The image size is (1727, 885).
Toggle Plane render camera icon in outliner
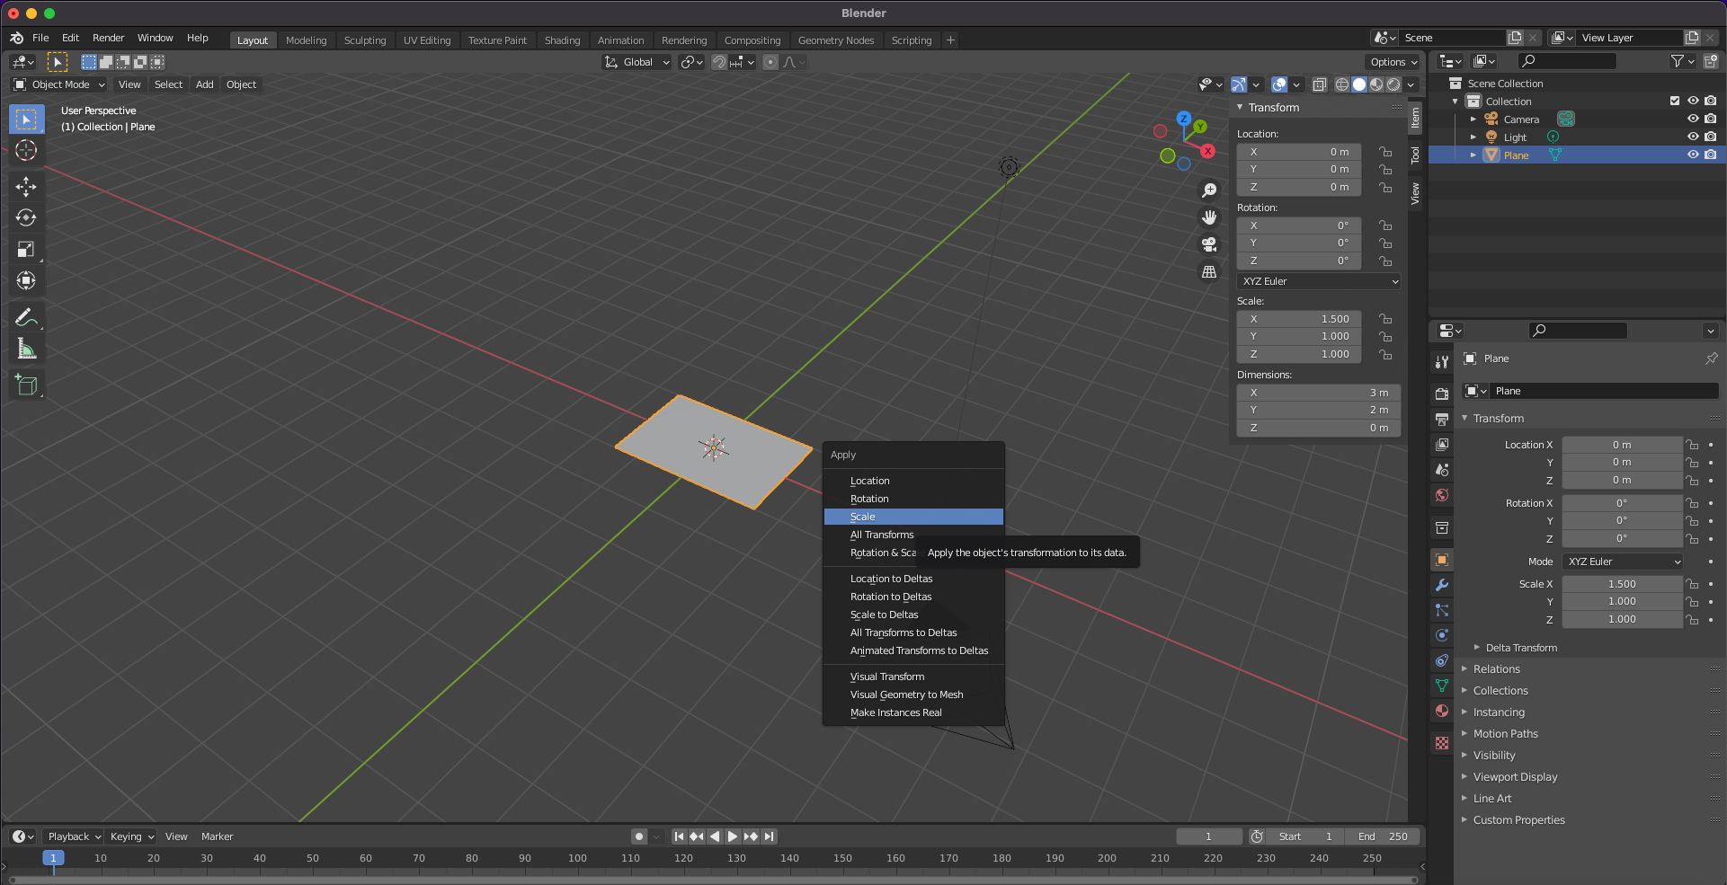coord(1710,155)
